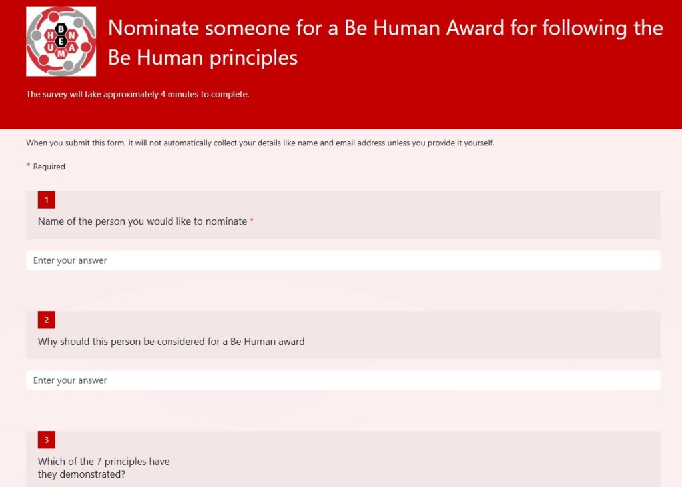Image resolution: width=682 pixels, height=487 pixels.
Task: Click the question 3 number badge
Action: click(x=47, y=440)
